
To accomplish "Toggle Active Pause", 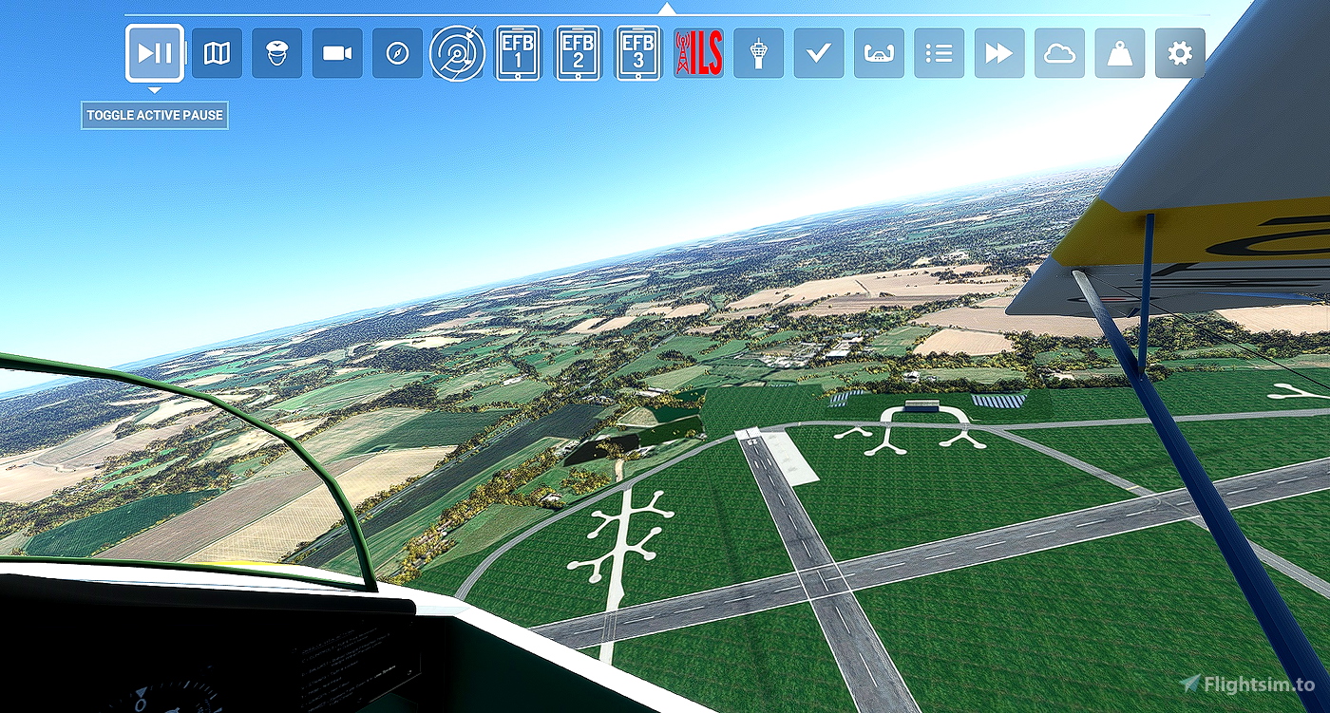I will [155, 53].
